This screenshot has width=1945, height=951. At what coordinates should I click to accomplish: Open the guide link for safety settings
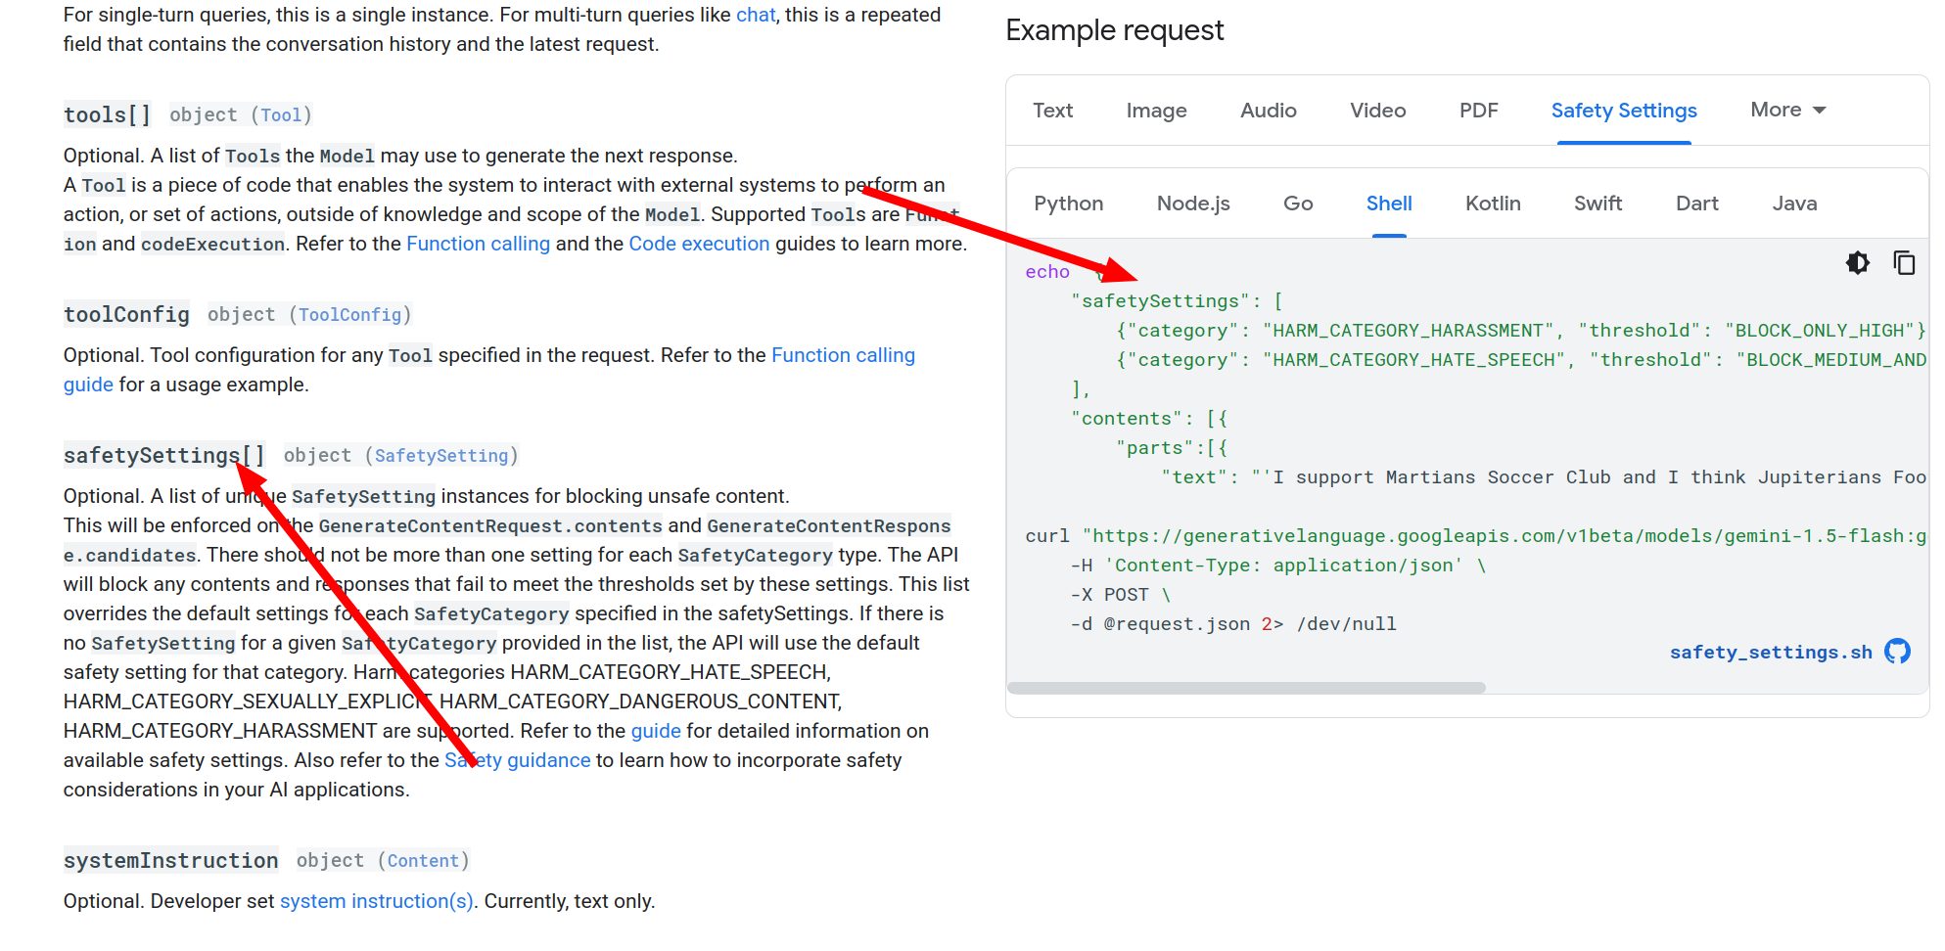coord(656,731)
